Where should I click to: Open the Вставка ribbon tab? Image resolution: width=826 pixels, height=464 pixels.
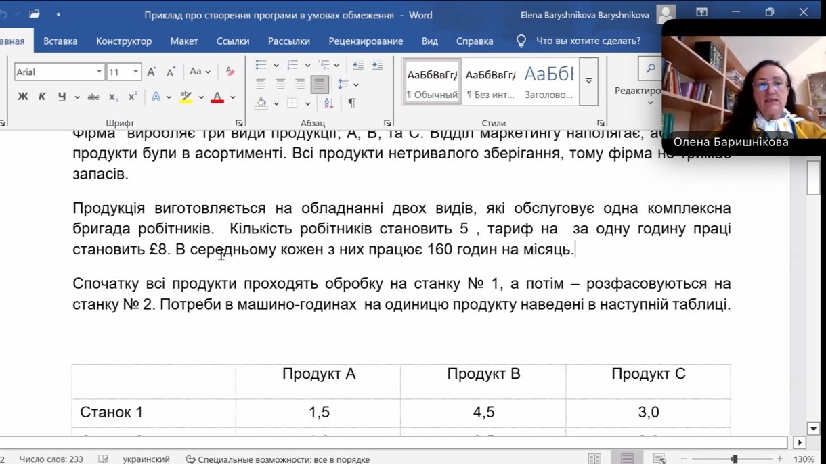[x=60, y=41]
